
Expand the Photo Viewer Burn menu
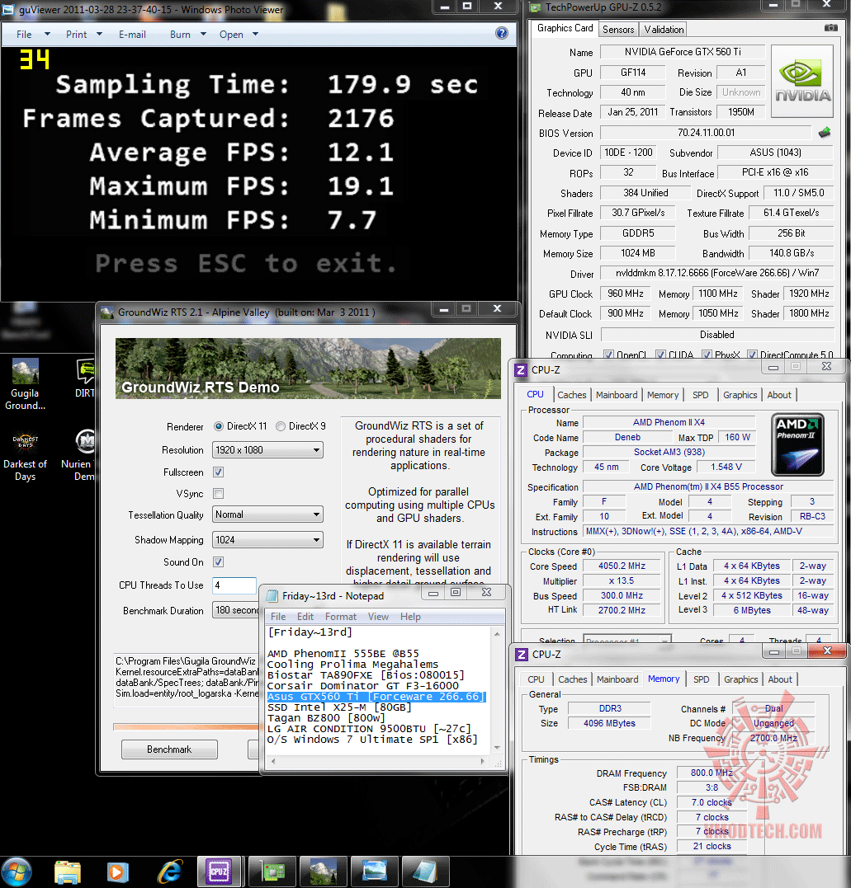[187, 34]
